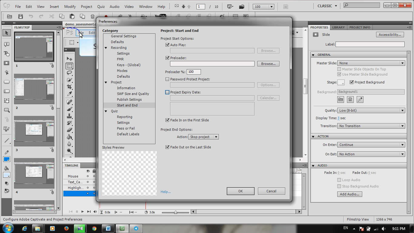Open the On Exit action dropdown
414x233 pixels.
click(x=371, y=154)
